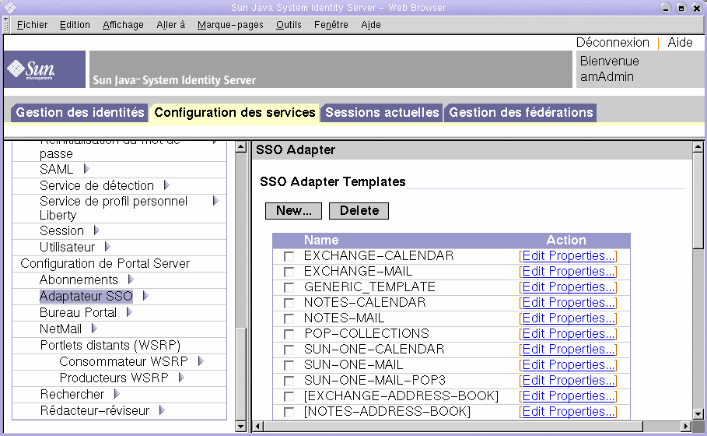Click the Action column header
This screenshot has width=707, height=436.
(566, 240)
